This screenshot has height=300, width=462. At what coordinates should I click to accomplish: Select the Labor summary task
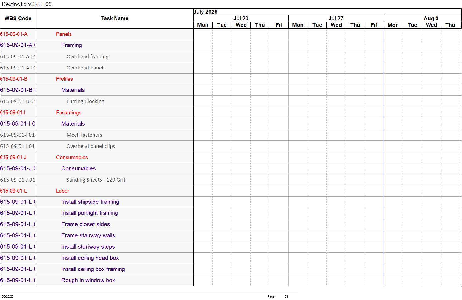click(62, 191)
